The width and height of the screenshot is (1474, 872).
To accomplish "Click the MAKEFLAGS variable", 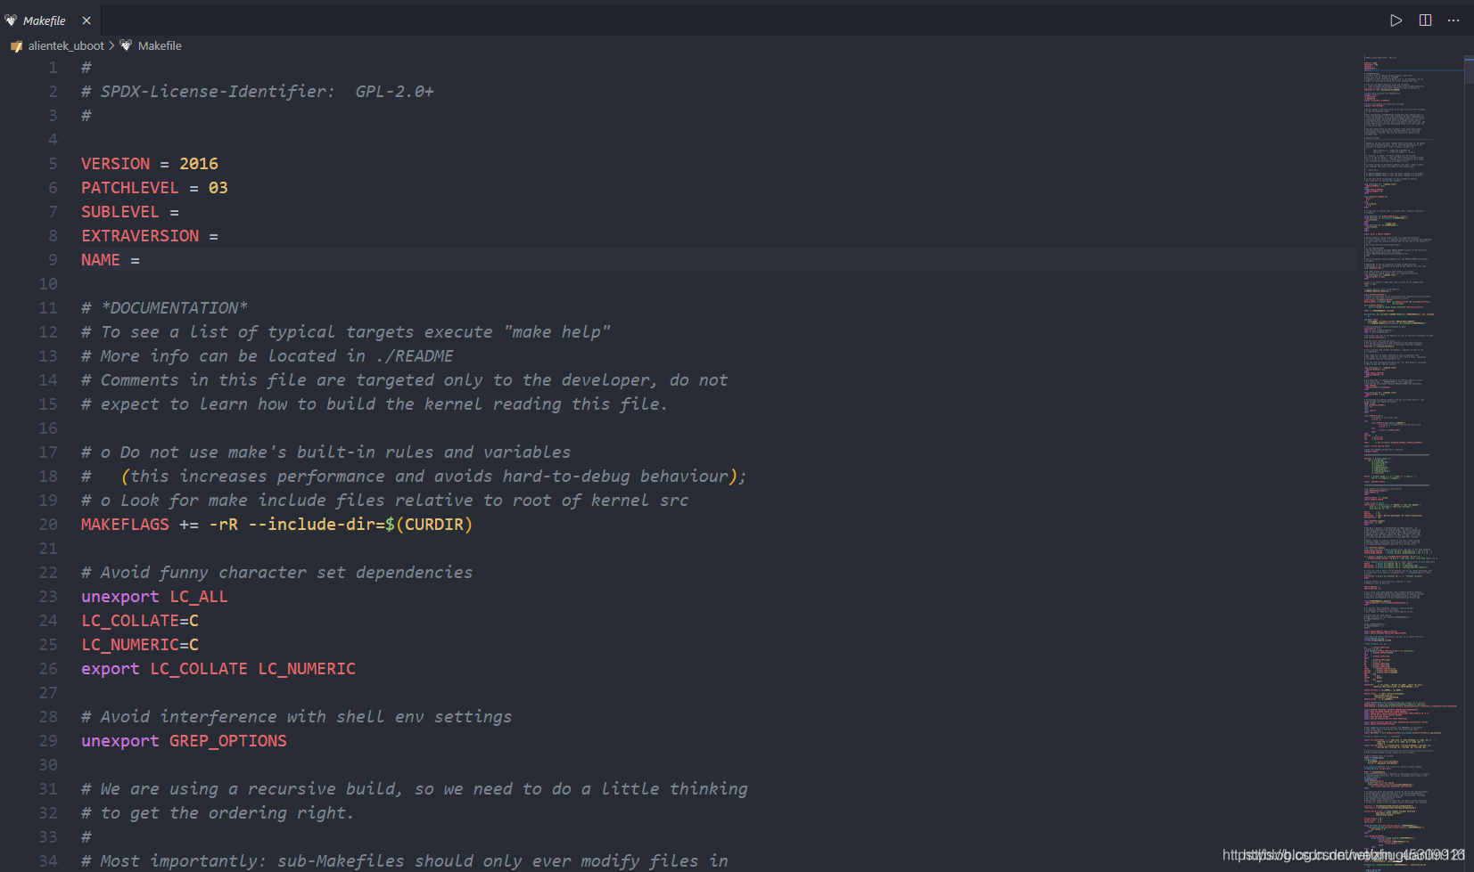I will point(125,525).
